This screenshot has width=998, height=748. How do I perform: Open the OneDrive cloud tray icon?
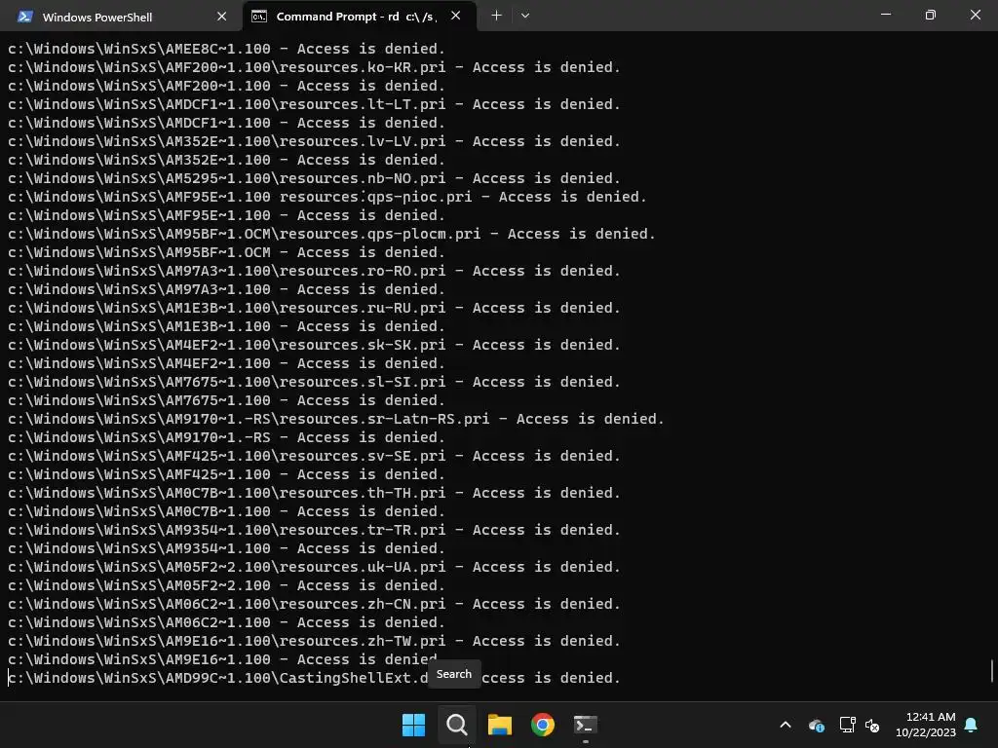point(817,725)
